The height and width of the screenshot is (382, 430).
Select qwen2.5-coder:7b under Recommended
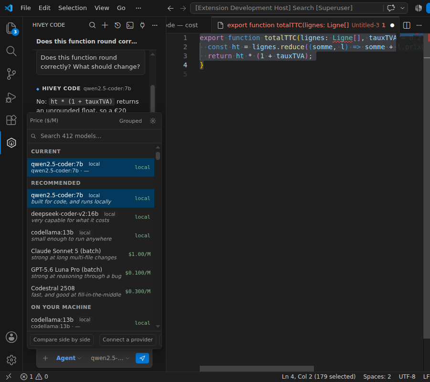[x=91, y=198]
